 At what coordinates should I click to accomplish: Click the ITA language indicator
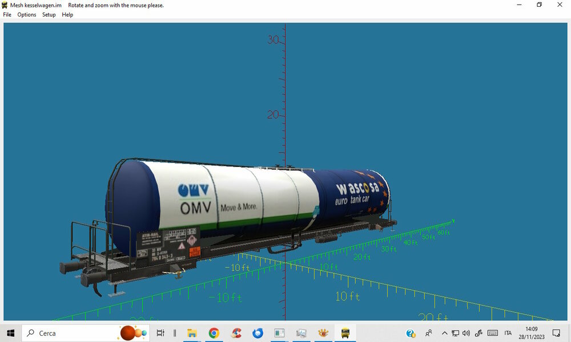click(x=508, y=333)
